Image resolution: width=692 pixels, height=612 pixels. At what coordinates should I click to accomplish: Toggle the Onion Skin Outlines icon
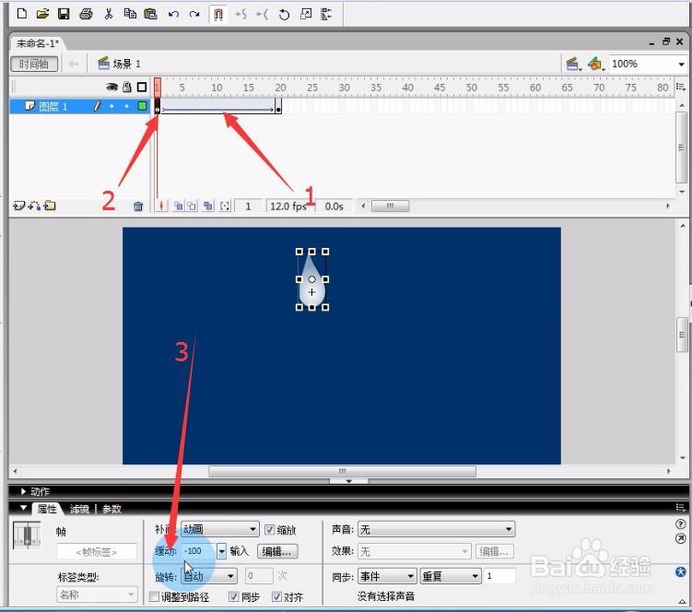192,206
